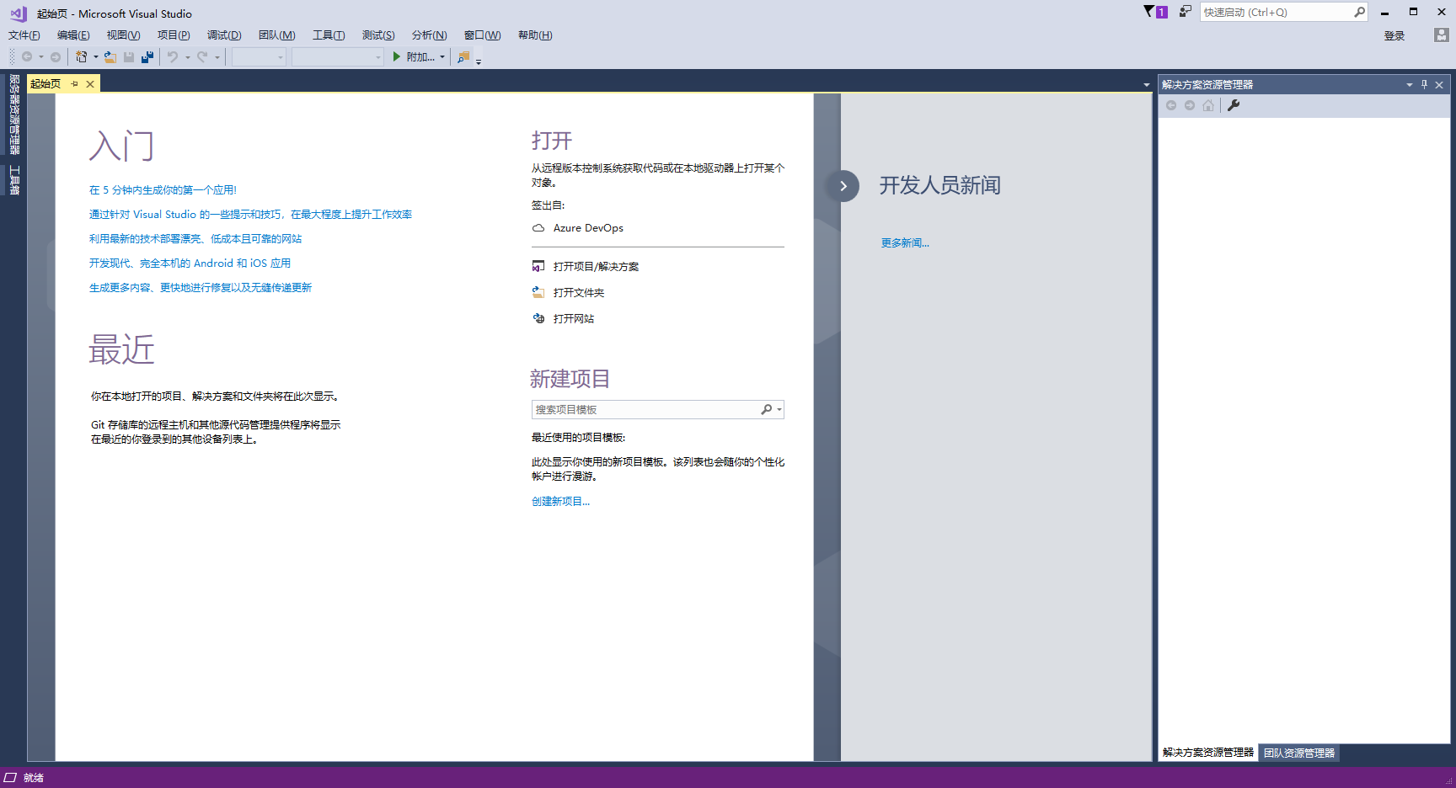Click the Find in Files toolbar icon
This screenshot has width=1456, height=788.
click(x=463, y=56)
